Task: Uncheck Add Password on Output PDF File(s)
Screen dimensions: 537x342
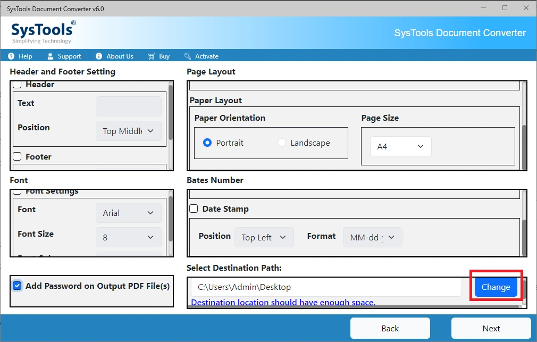Action: coord(17,286)
